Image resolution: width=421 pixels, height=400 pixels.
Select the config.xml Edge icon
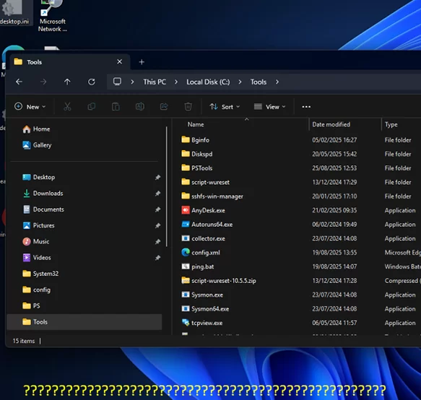[x=186, y=253]
